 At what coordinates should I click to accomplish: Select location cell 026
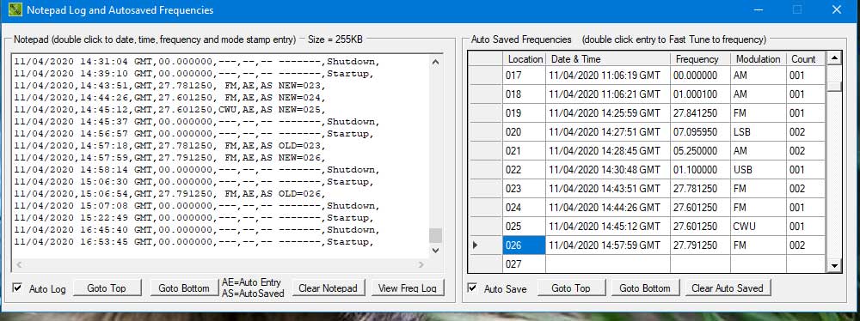pos(525,245)
